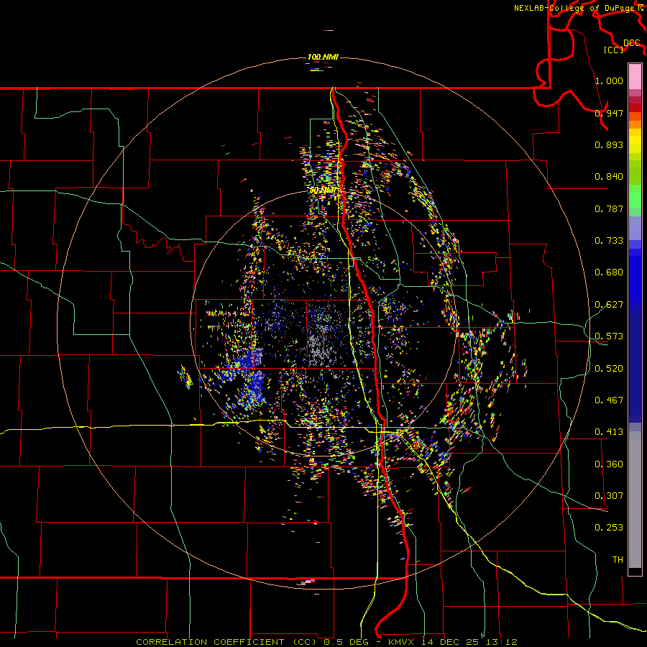647x647 pixels.
Task: Click the 0.947 scale value
Action: coord(609,113)
